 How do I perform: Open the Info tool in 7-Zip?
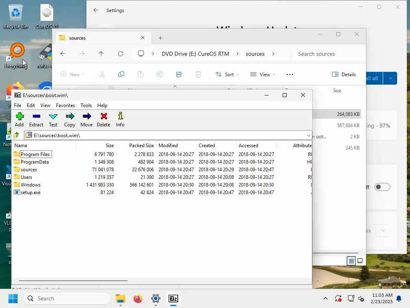120,120
